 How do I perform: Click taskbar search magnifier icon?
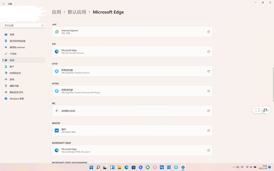click(98, 167)
